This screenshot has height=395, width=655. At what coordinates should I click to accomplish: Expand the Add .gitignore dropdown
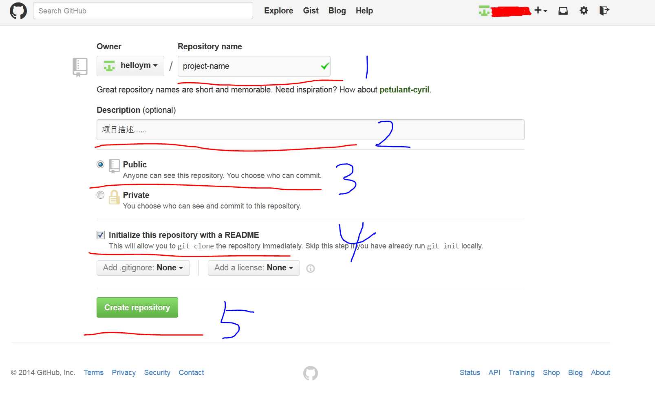pos(143,268)
